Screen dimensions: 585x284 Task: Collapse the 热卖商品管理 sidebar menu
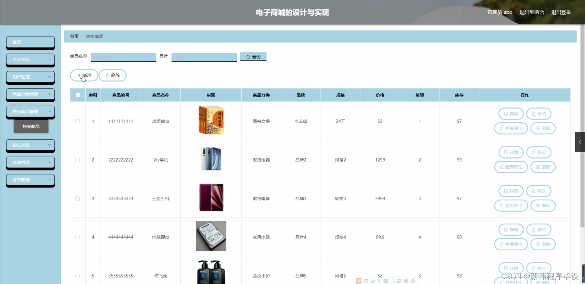coord(30,112)
